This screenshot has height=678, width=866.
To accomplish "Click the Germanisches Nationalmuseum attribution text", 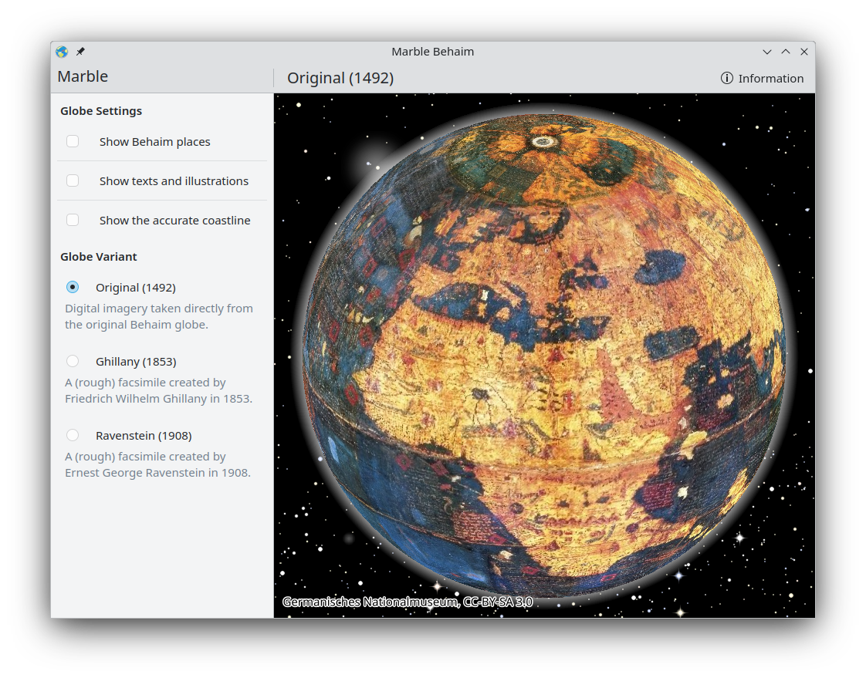I will pos(407,602).
